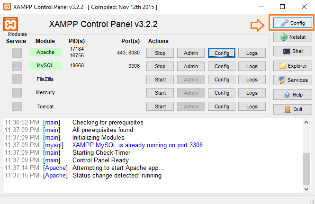Click log line 'Initializing Modules'
This screenshot has width=315, height=204.
coord(99,138)
